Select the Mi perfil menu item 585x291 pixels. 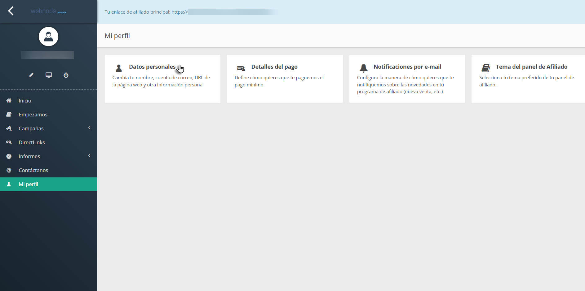pos(28,184)
